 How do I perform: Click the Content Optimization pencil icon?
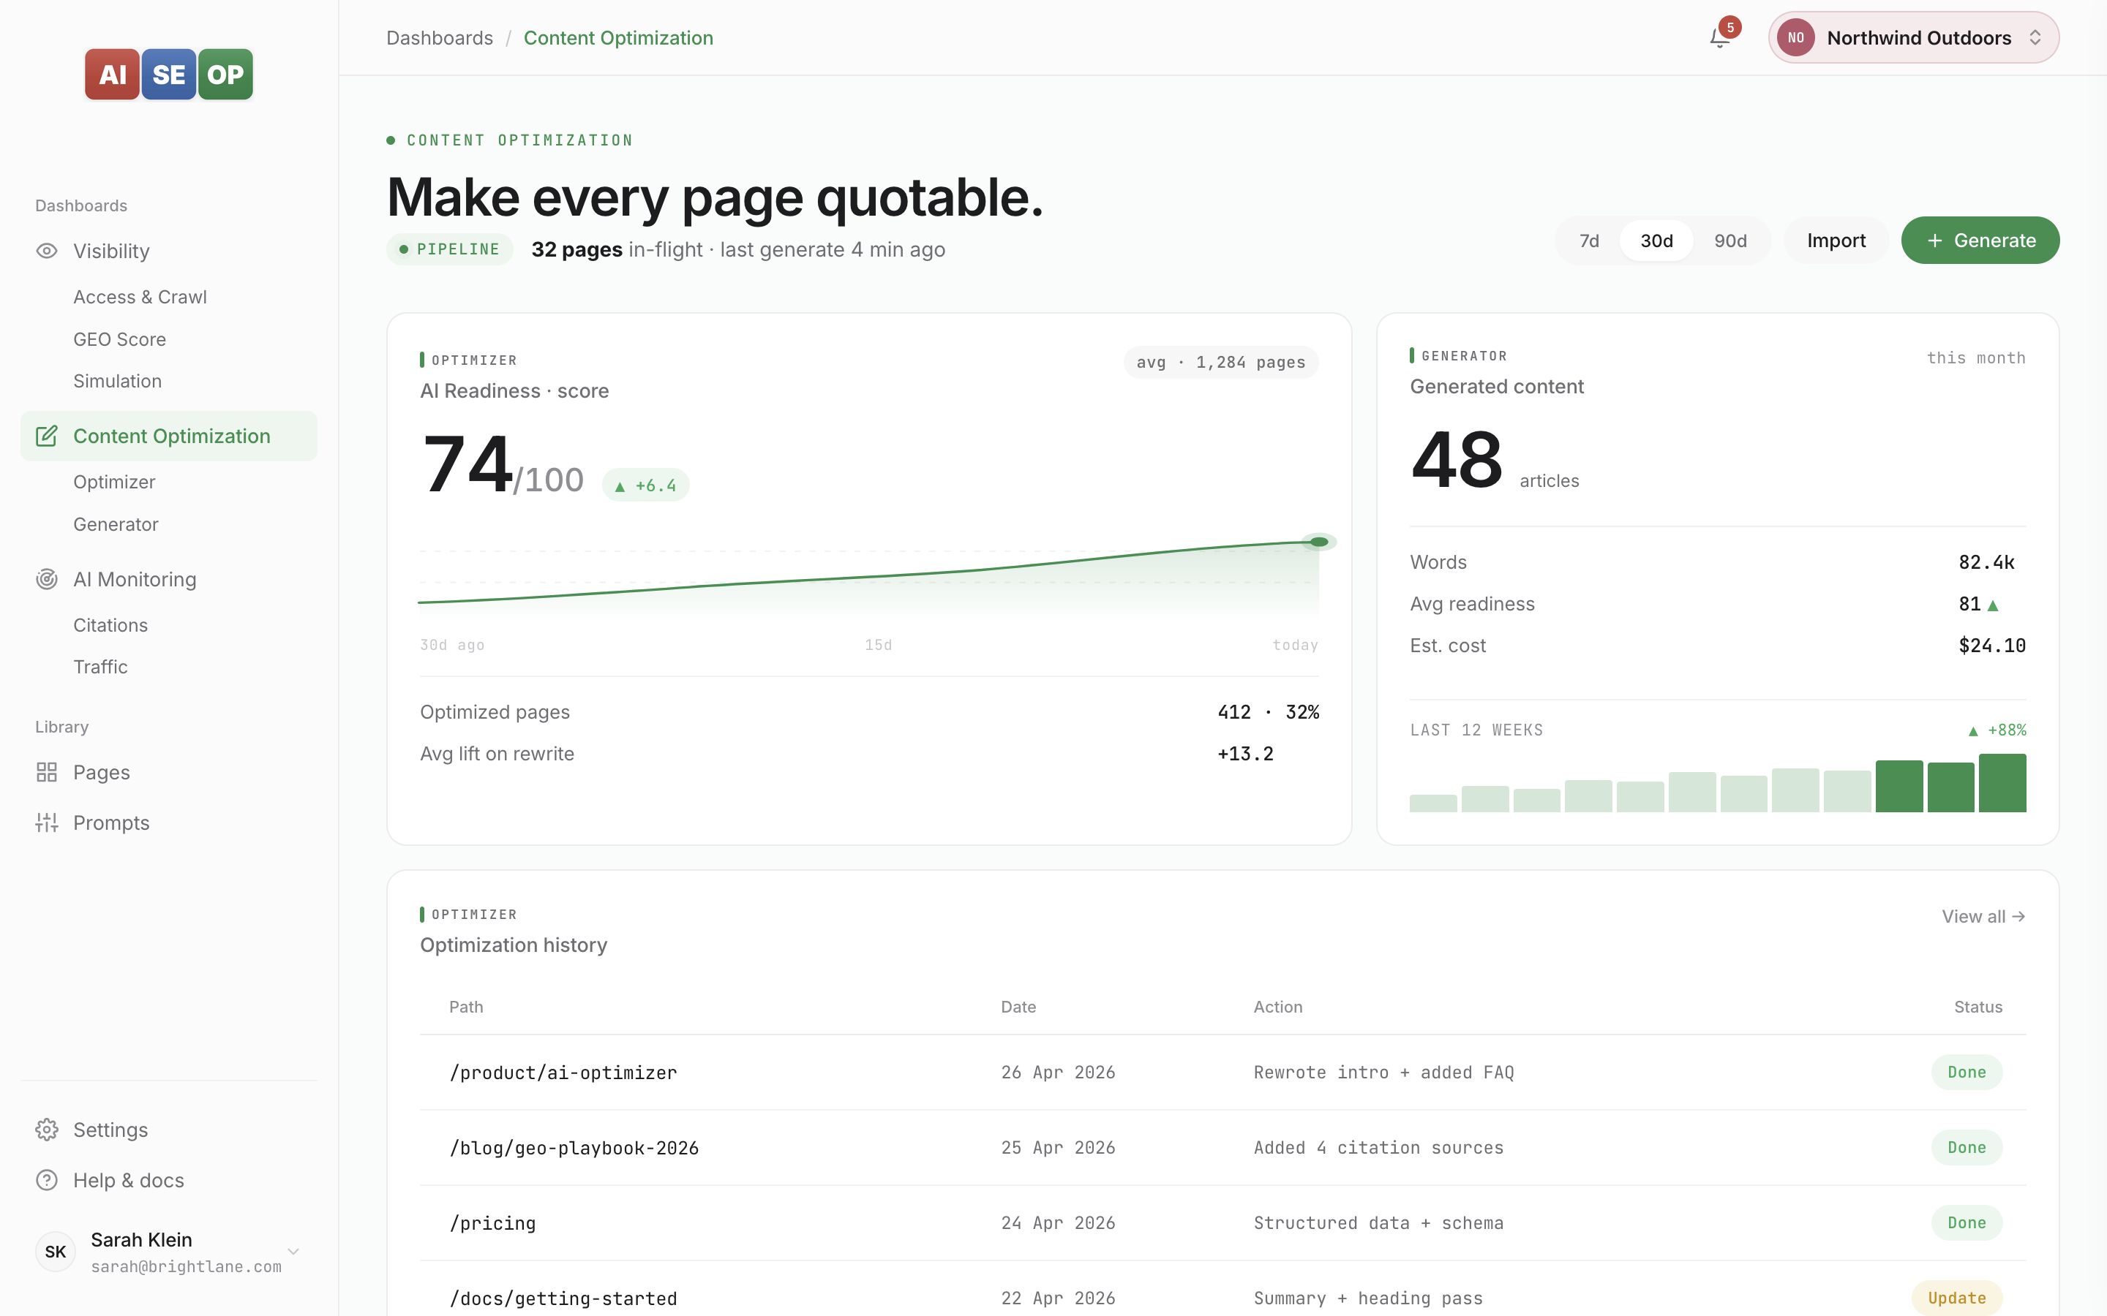tap(47, 436)
